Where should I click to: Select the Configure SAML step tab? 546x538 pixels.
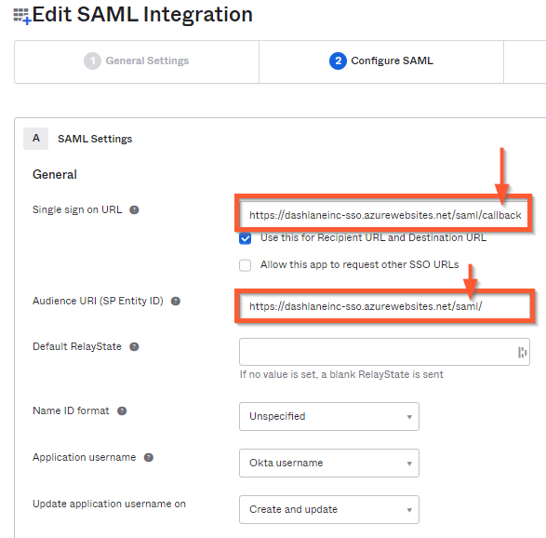pyautogui.click(x=381, y=61)
